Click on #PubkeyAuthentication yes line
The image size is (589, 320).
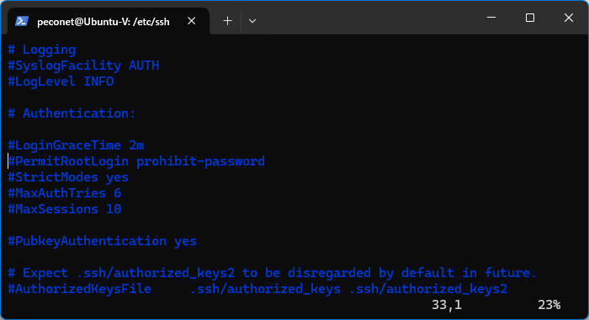tap(102, 241)
